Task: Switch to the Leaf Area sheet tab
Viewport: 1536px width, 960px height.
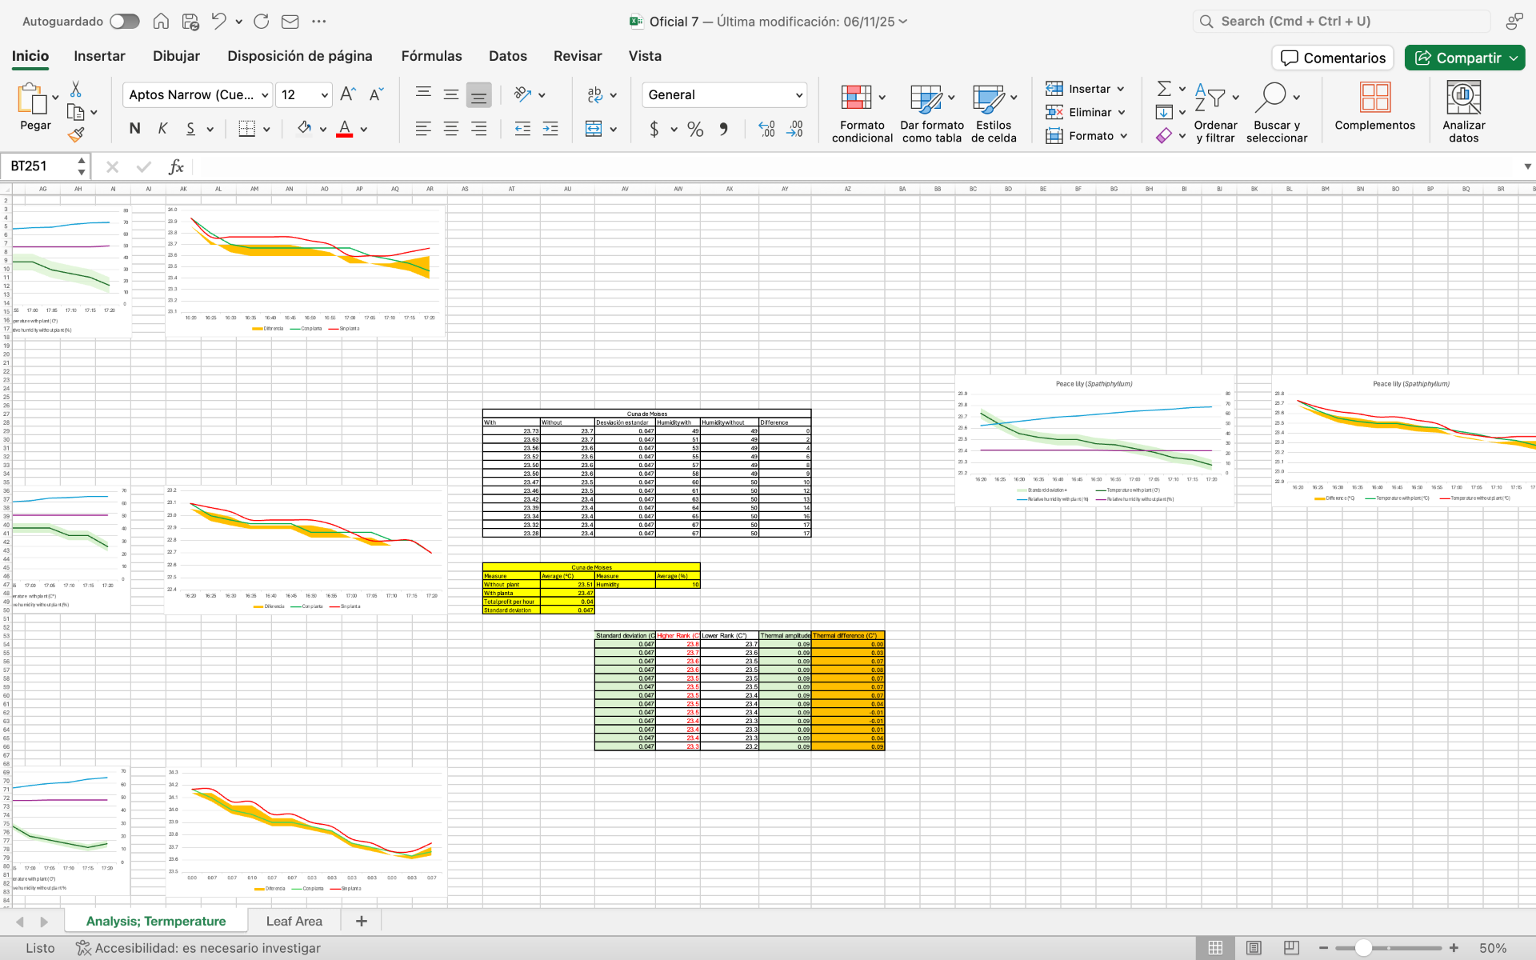Action: [294, 922]
